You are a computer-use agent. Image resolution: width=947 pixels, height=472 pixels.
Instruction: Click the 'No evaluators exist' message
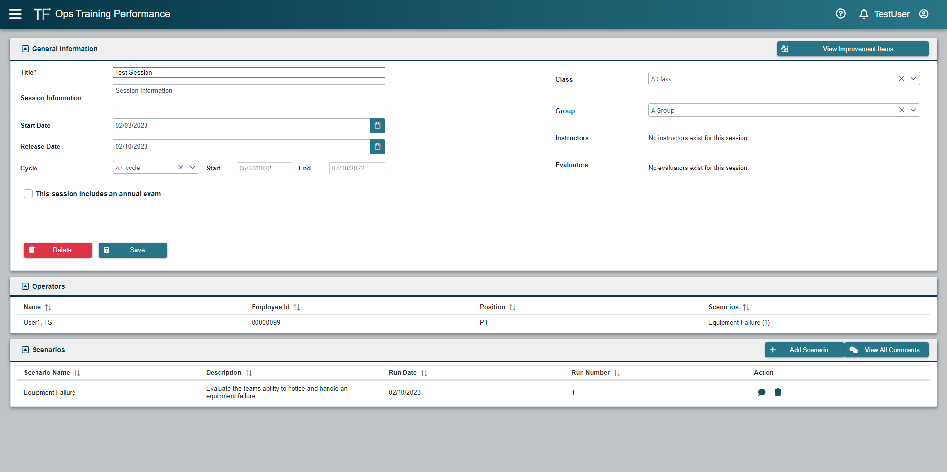(698, 168)
